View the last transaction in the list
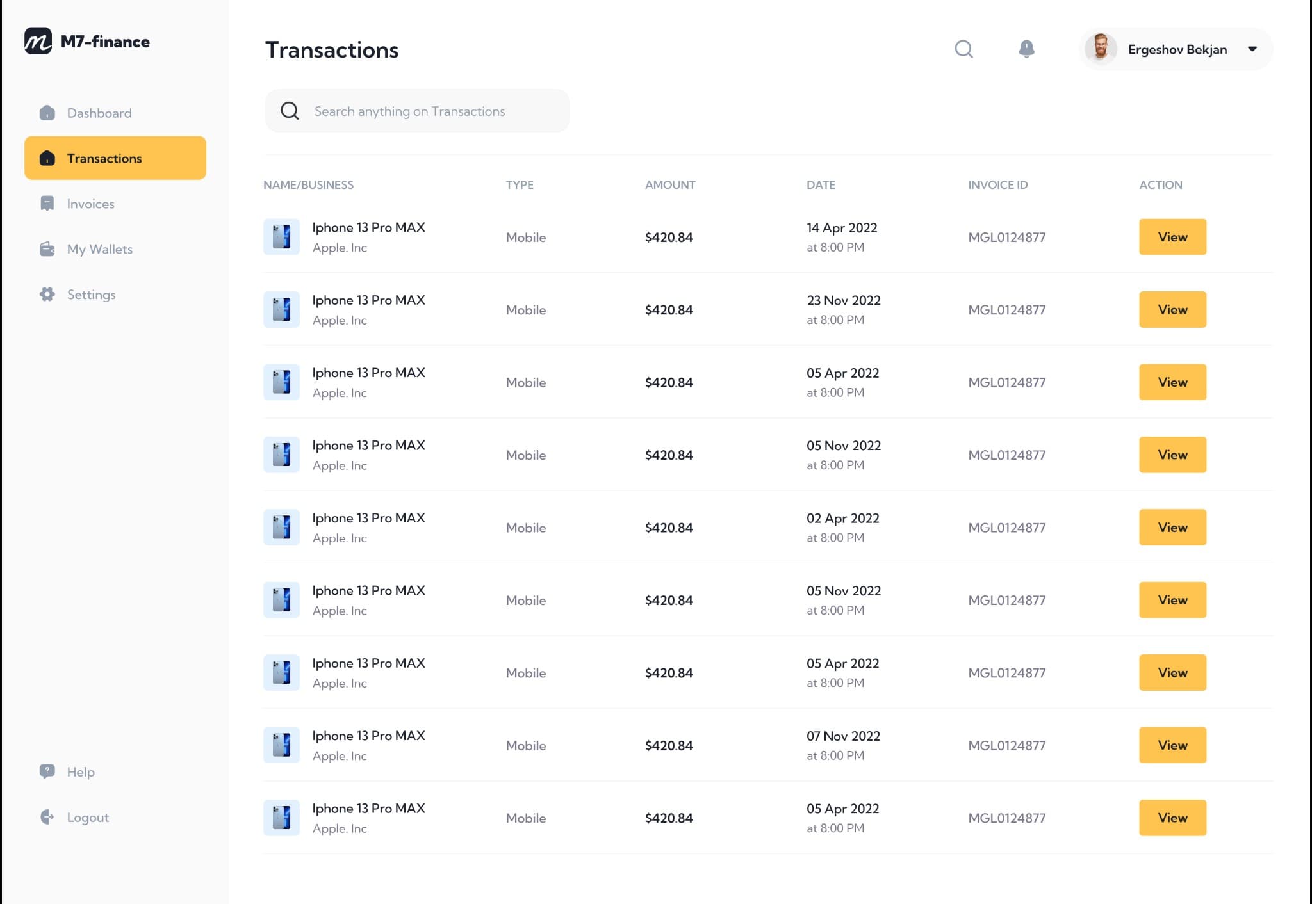The image size is (1312, 904). (x=1172, y=818)
